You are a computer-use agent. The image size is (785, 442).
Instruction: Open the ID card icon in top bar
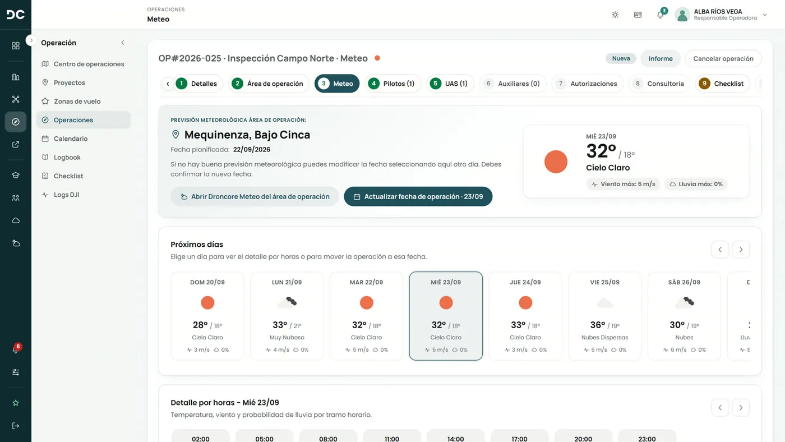click(x=638, y=15)
